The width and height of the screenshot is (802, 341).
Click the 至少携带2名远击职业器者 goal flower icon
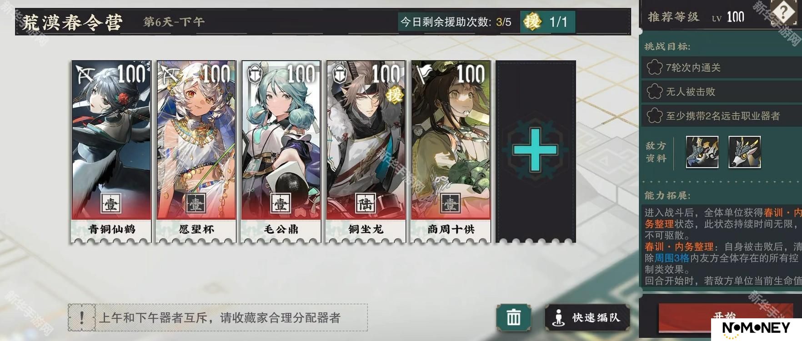655,116
